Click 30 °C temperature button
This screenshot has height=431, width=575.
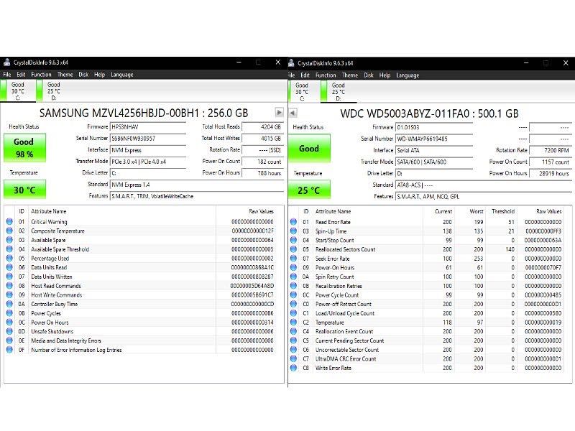[x=24, y=190]
